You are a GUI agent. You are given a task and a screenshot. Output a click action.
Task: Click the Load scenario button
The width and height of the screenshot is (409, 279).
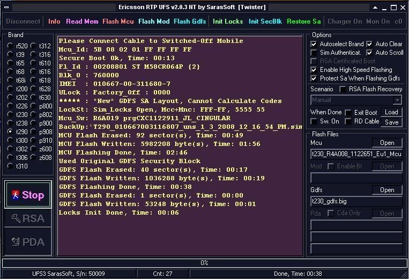pyautogui.click(x=391, y=112)
